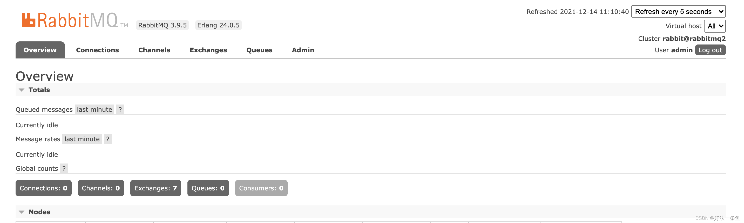Log out of the admin user

coord(710,50)
